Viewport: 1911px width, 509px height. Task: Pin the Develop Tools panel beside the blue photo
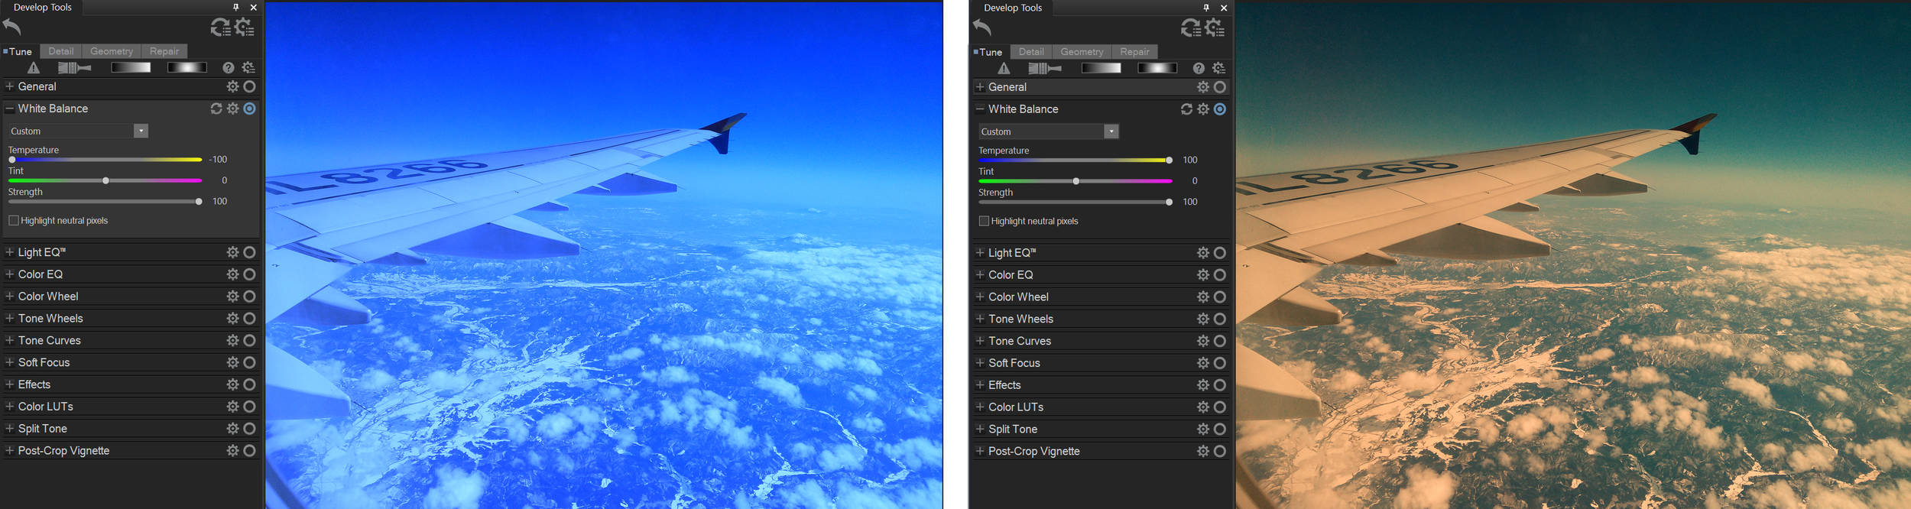[236, 7]
